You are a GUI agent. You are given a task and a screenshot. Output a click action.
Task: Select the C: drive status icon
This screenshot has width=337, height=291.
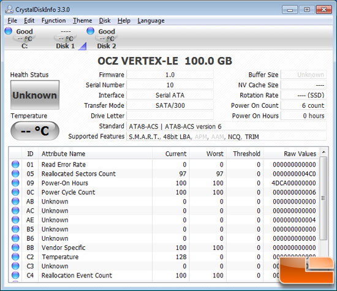click(x=9, y=31)
